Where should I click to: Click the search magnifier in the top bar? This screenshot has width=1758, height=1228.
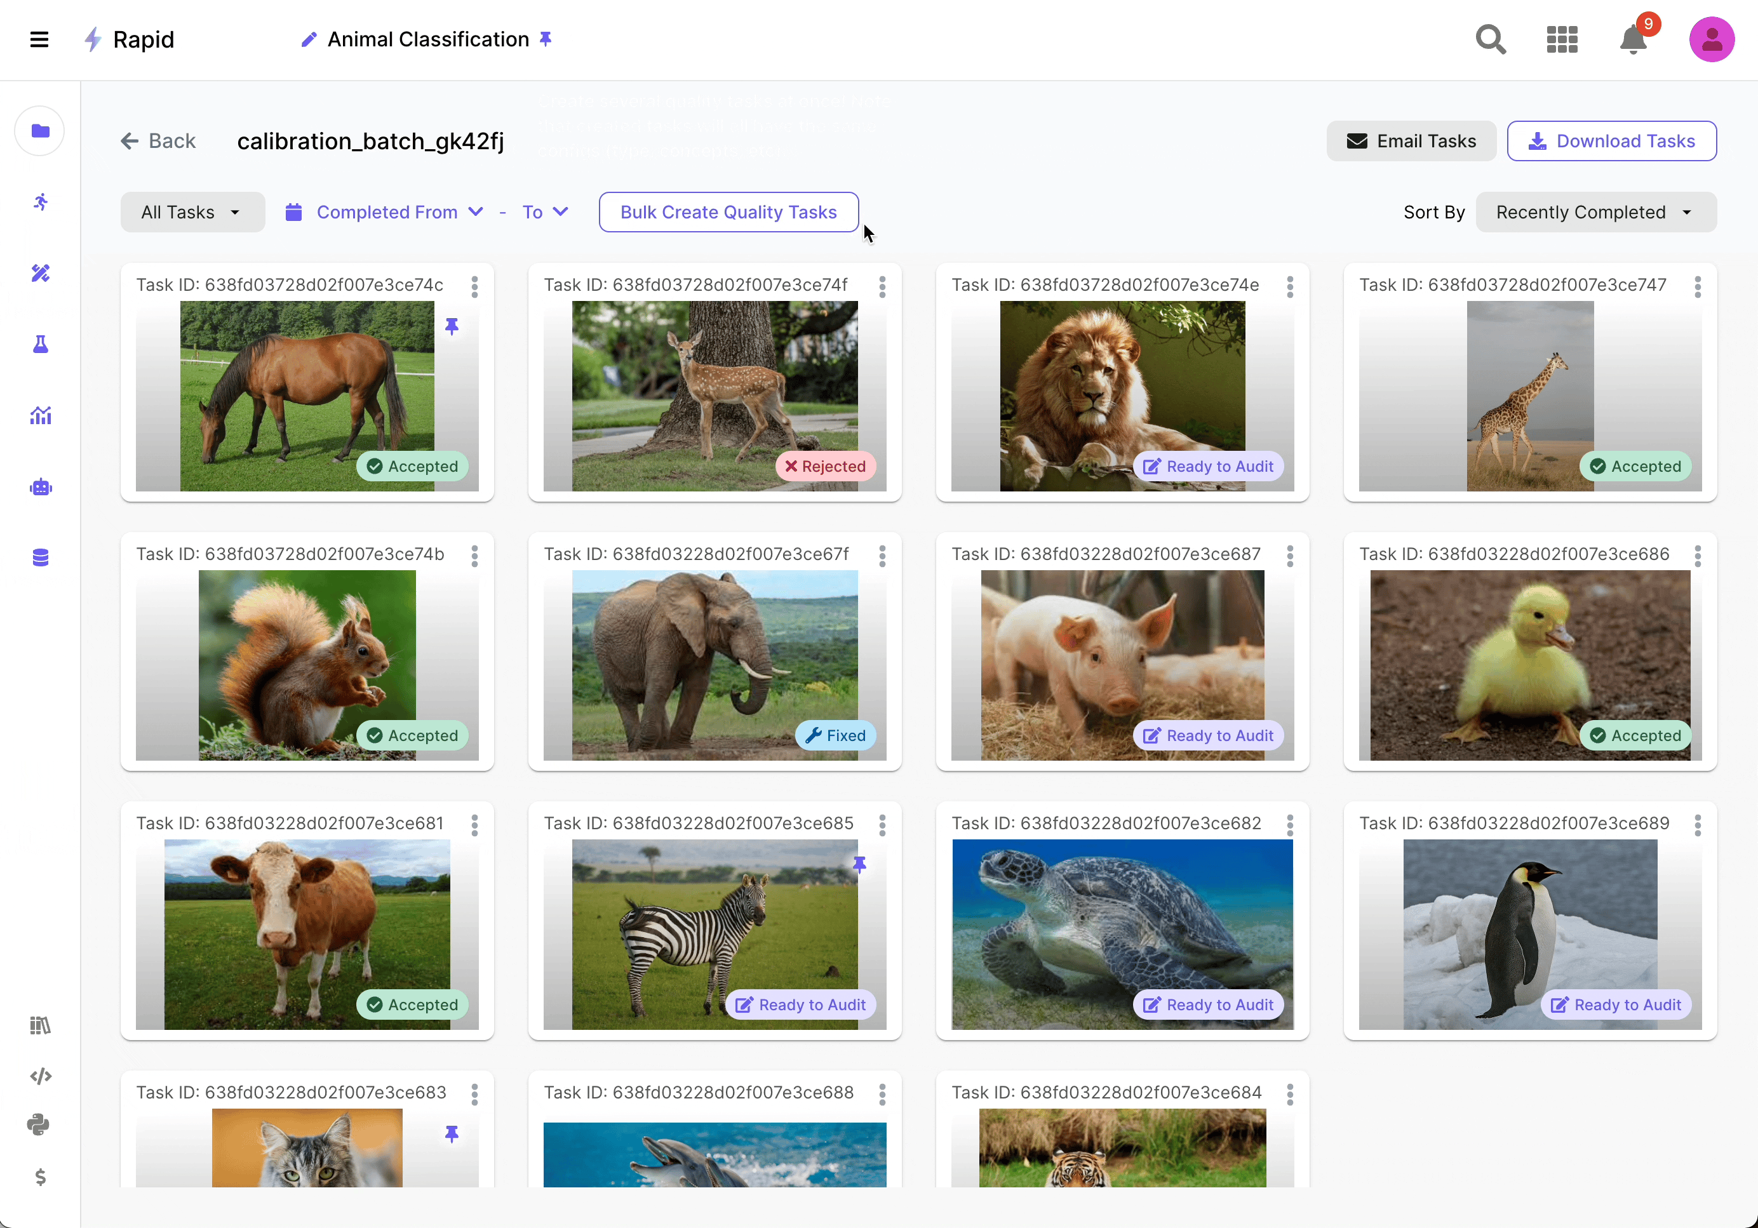[x=1491, y=39]
